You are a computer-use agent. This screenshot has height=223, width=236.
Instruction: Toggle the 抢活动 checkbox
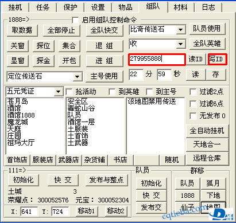69,92
